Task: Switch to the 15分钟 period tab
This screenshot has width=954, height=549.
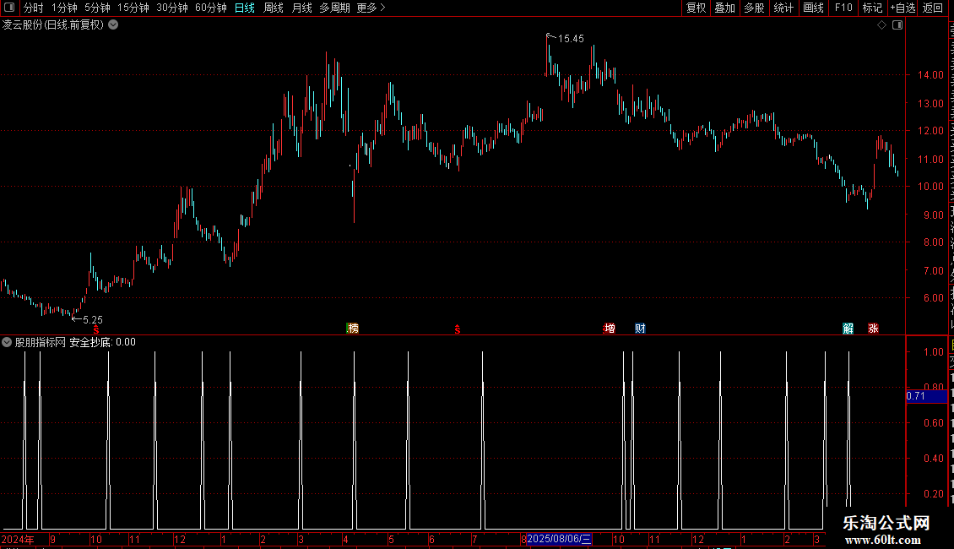Action: click(133, 8)
